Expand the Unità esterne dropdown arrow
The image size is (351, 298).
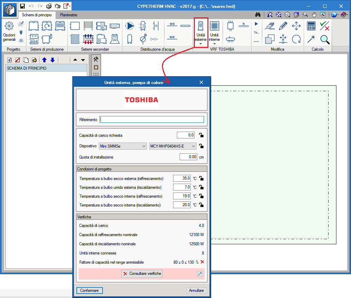click(201, 44)
